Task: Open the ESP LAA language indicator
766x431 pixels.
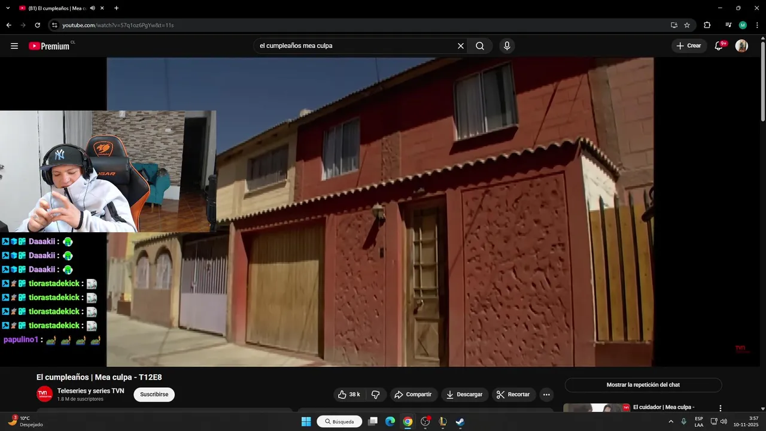Action: [699, 421]
